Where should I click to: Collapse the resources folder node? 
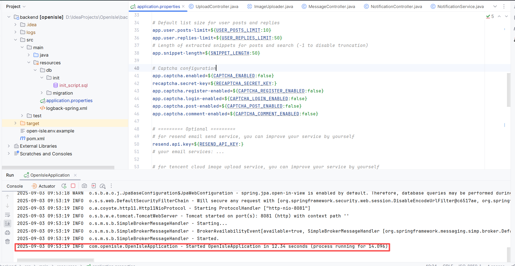pos(29,63)
